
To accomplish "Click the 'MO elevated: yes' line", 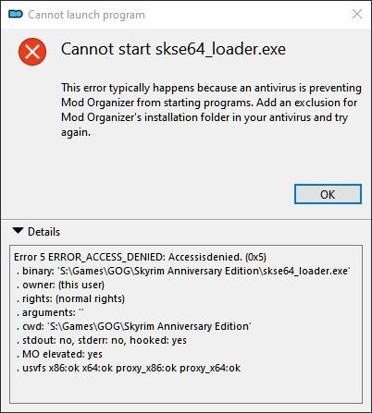I will [59, 354].
